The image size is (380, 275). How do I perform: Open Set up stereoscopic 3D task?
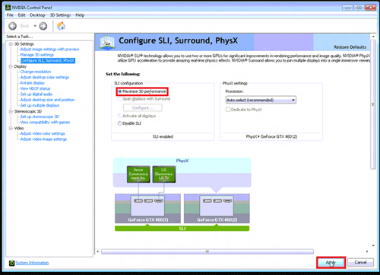(40, 117)
